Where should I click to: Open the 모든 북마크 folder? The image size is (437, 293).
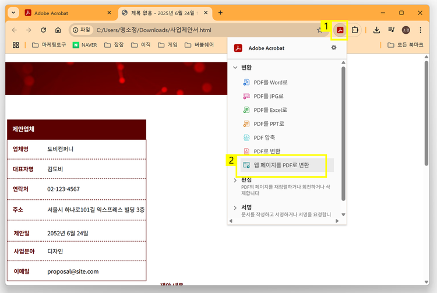(405, 45)
